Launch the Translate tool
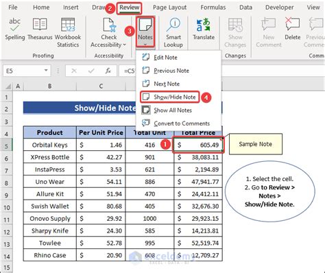The height and width of the screenshot is (273, 325). point(204,29)
